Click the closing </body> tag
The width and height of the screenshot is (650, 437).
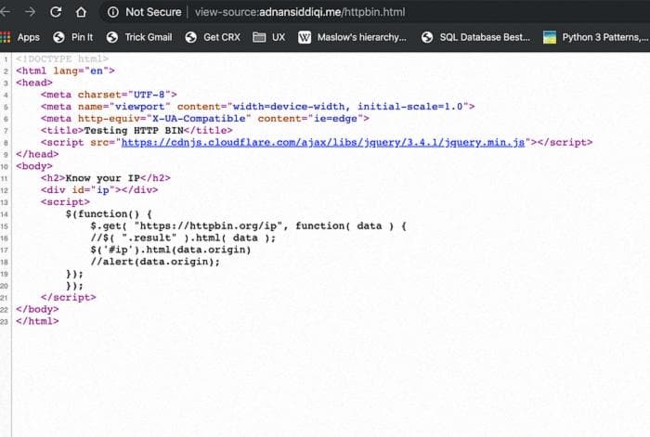[x=37, y=309]
